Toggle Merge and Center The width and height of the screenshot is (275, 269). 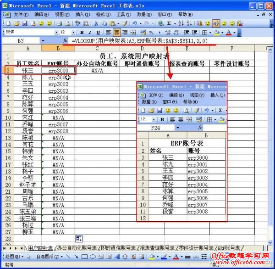tap(133, 33)
